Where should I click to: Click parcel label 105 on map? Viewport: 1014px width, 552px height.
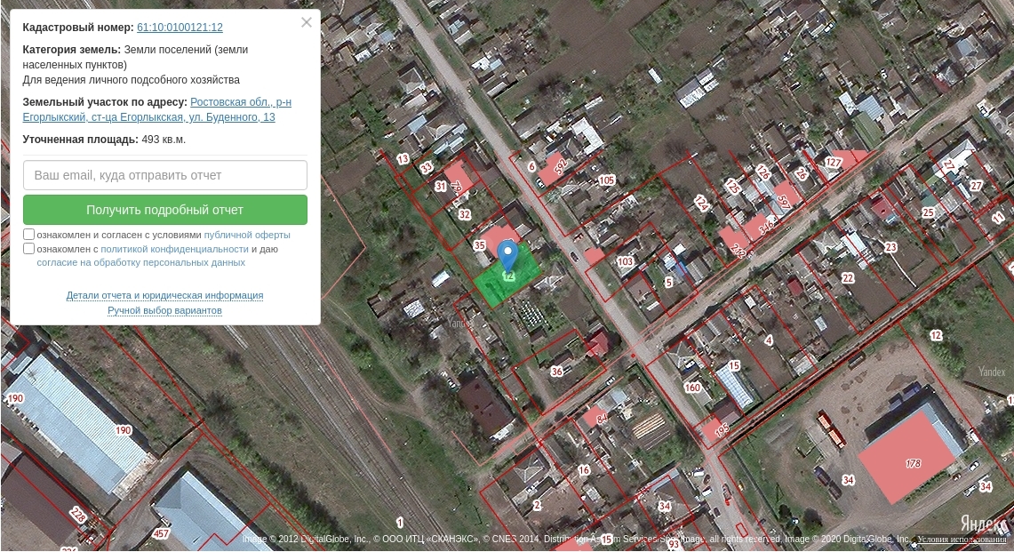606,180
